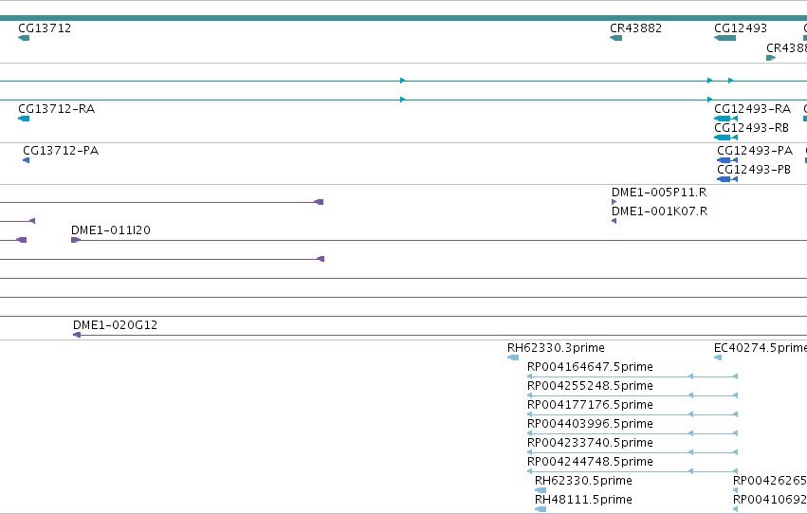807x514 pixels.
Task: Select the RH62330.3prime EST label
Action: click(x=556, y=347)
